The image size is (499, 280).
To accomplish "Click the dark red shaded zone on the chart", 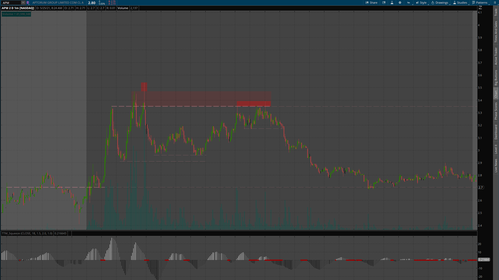I will pyautogui.click(x=253, y=104).
